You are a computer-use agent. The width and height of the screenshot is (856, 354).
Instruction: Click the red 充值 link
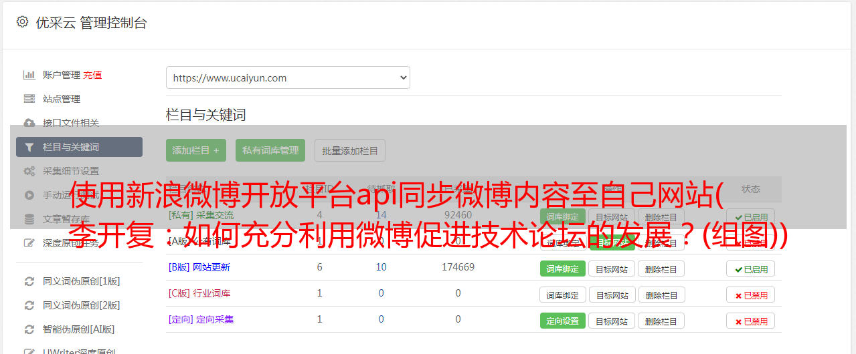click(93, 75)
